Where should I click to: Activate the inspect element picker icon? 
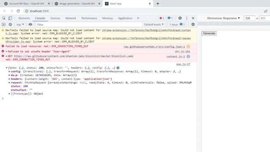click(x=4, y=18)
